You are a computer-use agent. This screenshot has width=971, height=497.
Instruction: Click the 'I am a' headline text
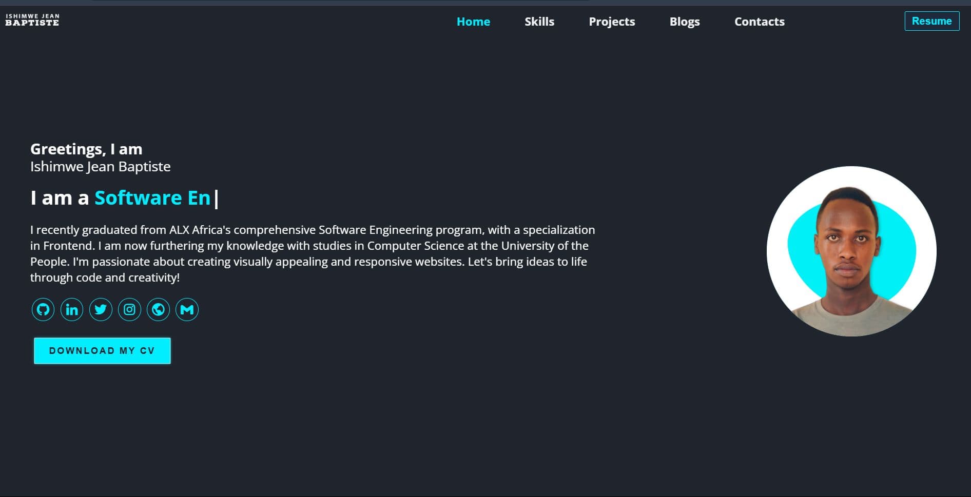[x=59, y=197]
